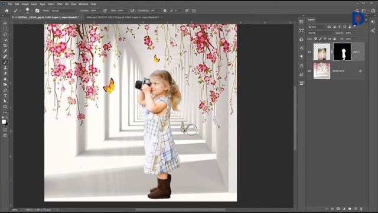Open the Filter menu
Viewport: 378px width, 213px height.
click(60, 4)
